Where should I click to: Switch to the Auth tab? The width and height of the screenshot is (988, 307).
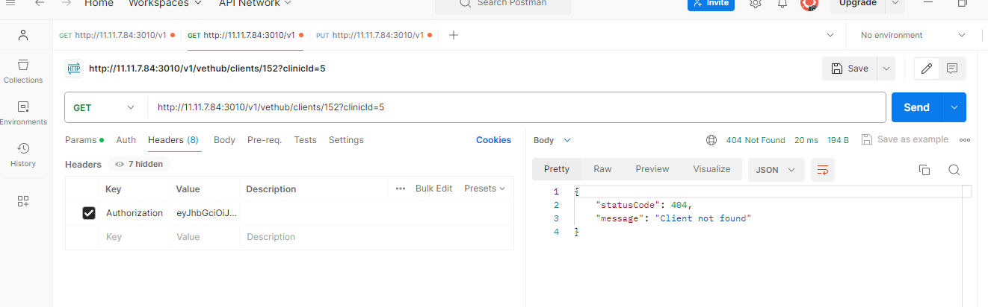tap(126, 140)
